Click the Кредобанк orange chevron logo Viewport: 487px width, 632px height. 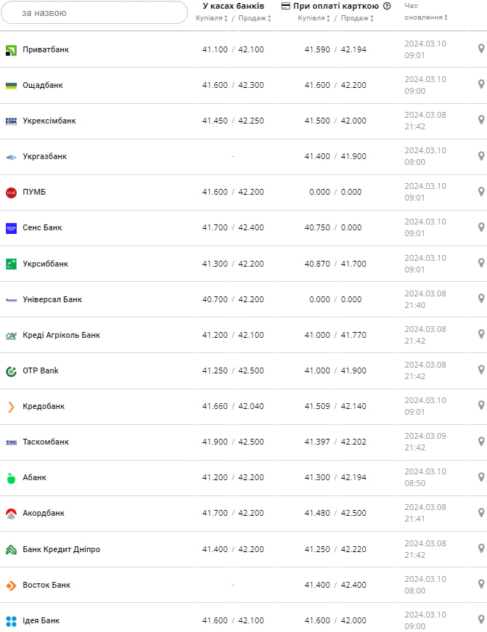pos(11,407)
